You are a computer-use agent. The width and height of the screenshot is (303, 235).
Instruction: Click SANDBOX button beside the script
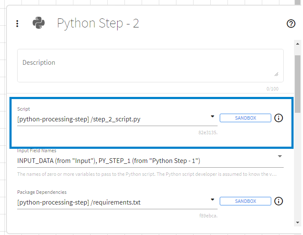click(x=245, y=118)
